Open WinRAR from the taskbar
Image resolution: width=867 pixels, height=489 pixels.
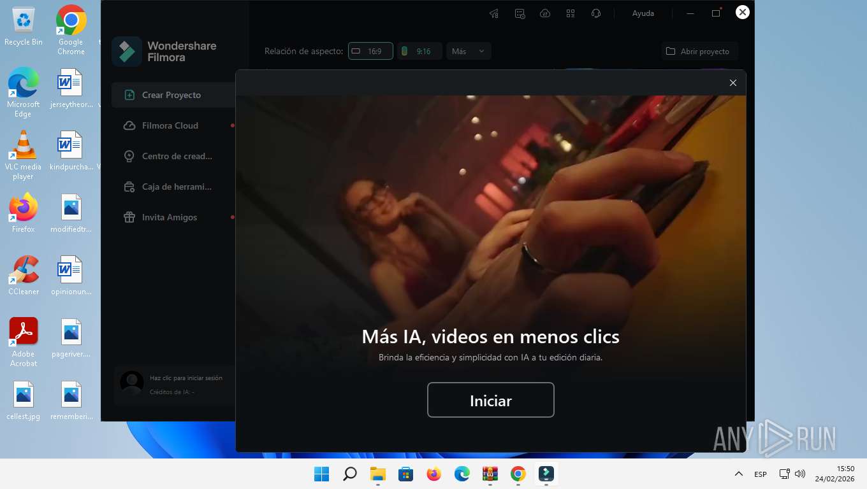[490, 474]
